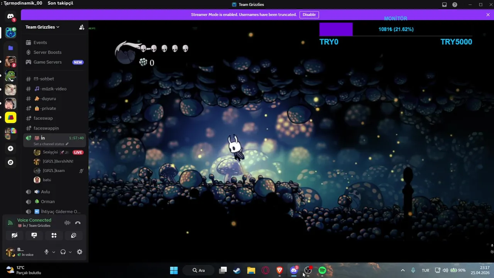Edit channel status pencil icon

coord(67,144)
